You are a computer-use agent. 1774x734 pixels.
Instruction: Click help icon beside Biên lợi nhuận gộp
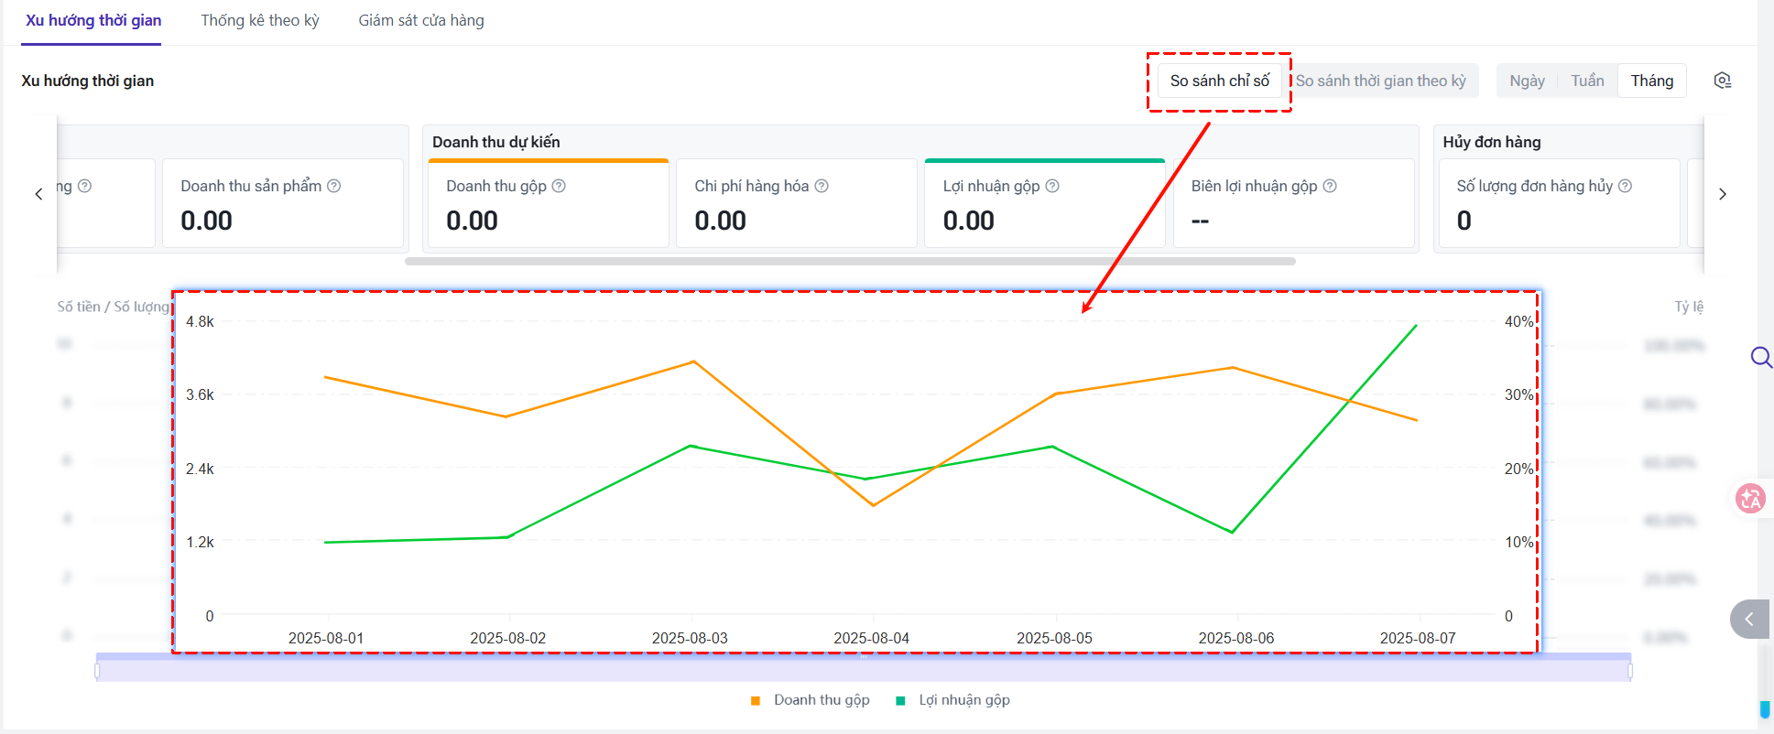click(x=1330, y=186)
